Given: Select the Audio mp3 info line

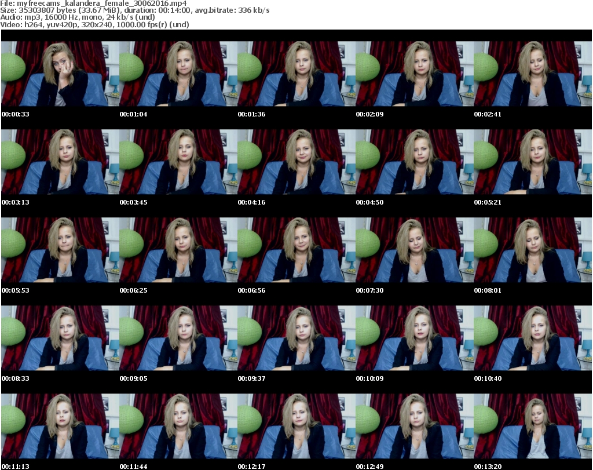Looking at the screenshot, I should pos(78,17).
